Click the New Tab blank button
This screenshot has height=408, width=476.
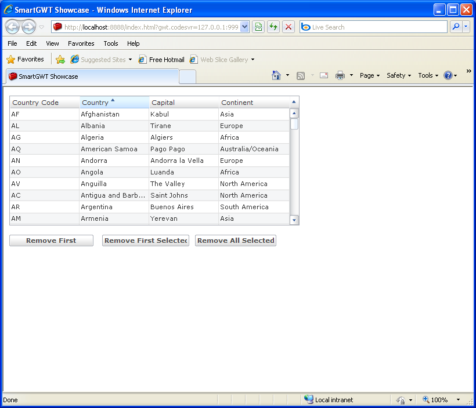tap(187, 76)
